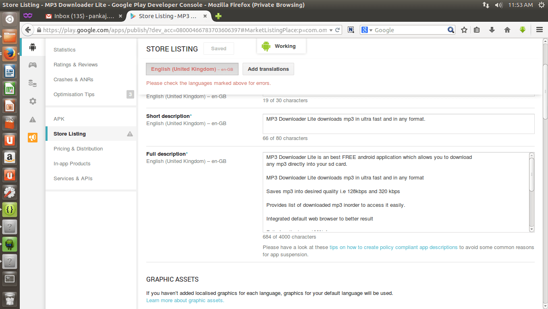Close the Store Listing tab
The height and width of the screenshot is (309, 548).
click(x=205, y=16)
